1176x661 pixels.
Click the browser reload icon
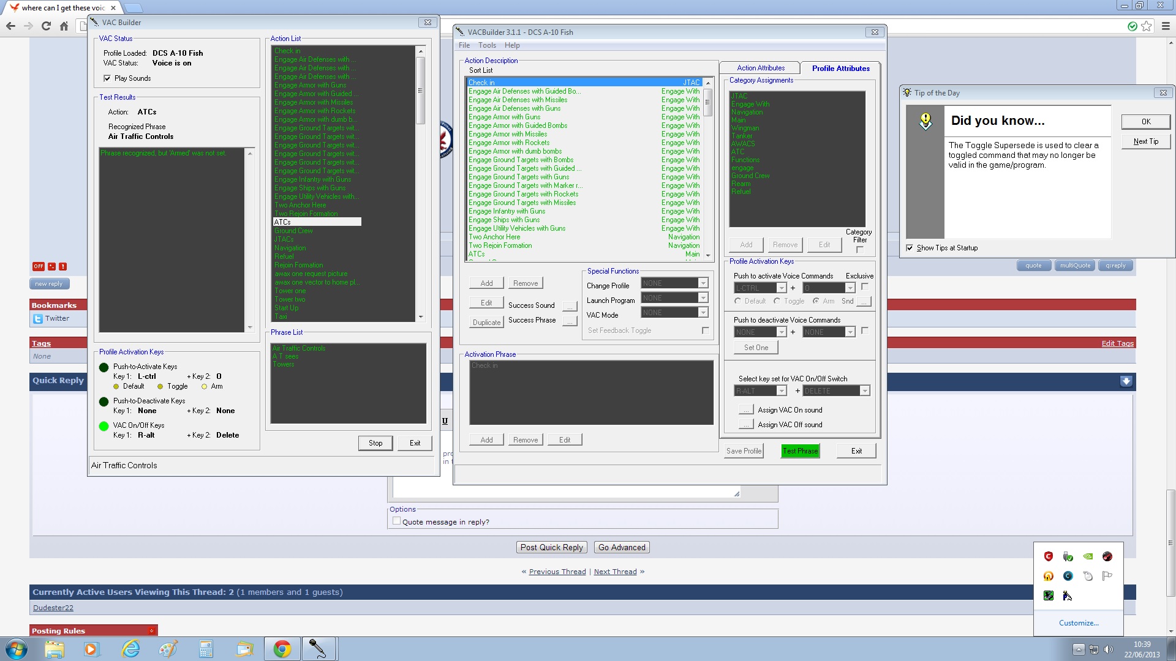coord(46,26)
